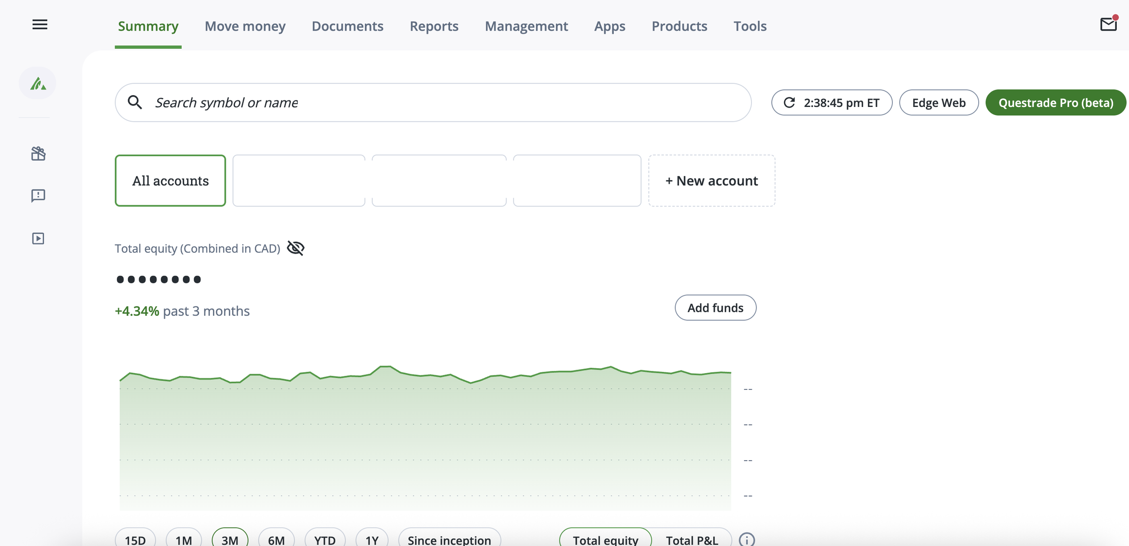Select the second blank account card
Image resolution: width=1129 pixels, height=546 pixels.
click(x=439, y=180)
